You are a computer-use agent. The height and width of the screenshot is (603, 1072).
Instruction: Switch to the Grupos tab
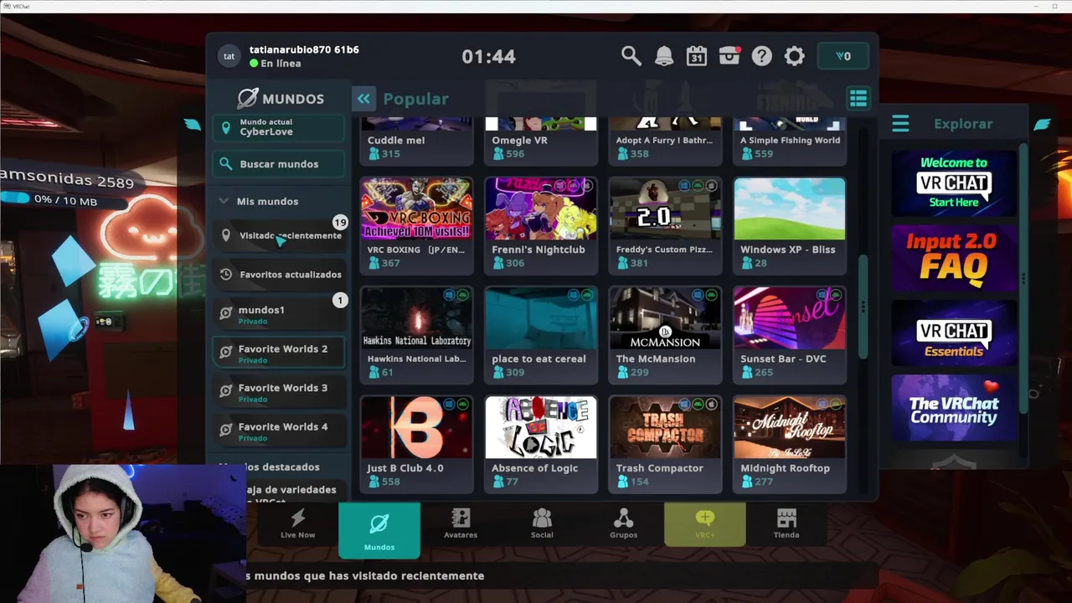[623, 524]
